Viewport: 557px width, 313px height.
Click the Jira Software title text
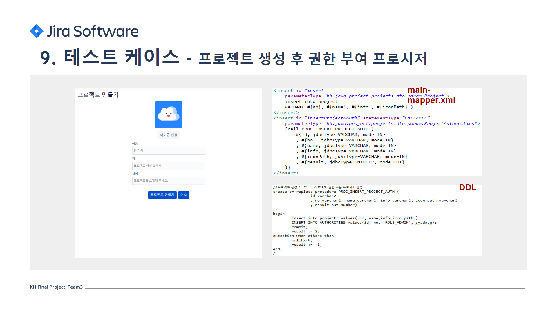click(93, 31)
